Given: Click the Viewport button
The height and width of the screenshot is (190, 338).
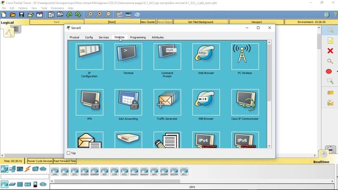Looking at the screenshot, I should (x=256, y=22).
